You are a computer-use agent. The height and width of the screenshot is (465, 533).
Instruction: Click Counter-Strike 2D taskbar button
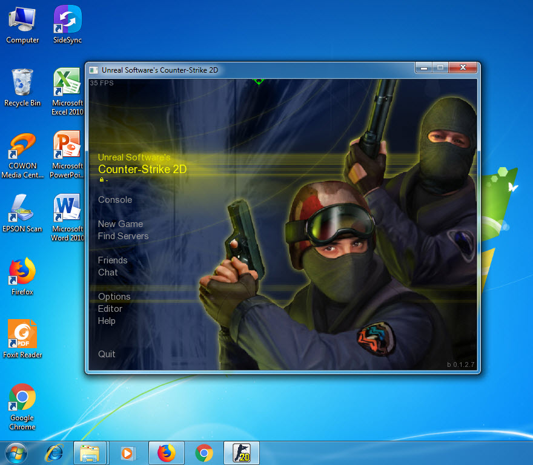[242, 453]
